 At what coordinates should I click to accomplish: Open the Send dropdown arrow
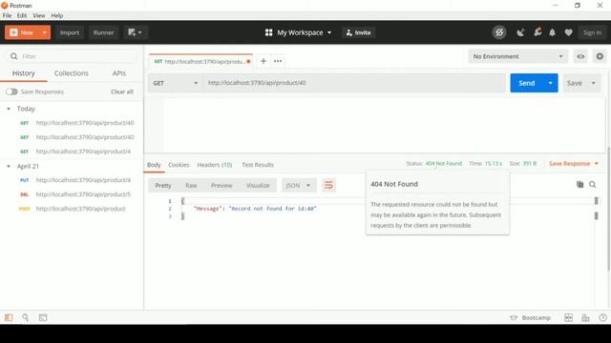(x=550, y=83)
